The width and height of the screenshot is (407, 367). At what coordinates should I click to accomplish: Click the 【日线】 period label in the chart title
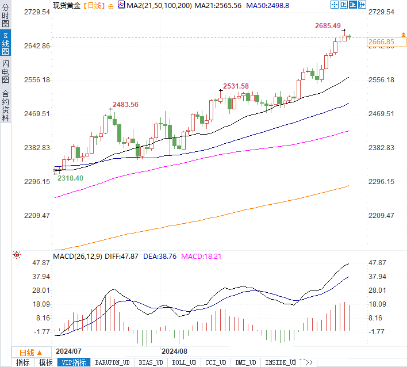click(x=94, y=5)
